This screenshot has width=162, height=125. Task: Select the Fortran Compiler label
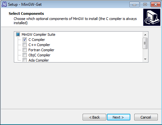point(41,50)
